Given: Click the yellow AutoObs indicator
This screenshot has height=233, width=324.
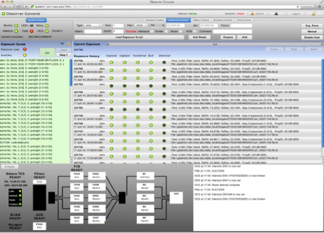Looking at the screenshot, I should click(x=25, y=55).
